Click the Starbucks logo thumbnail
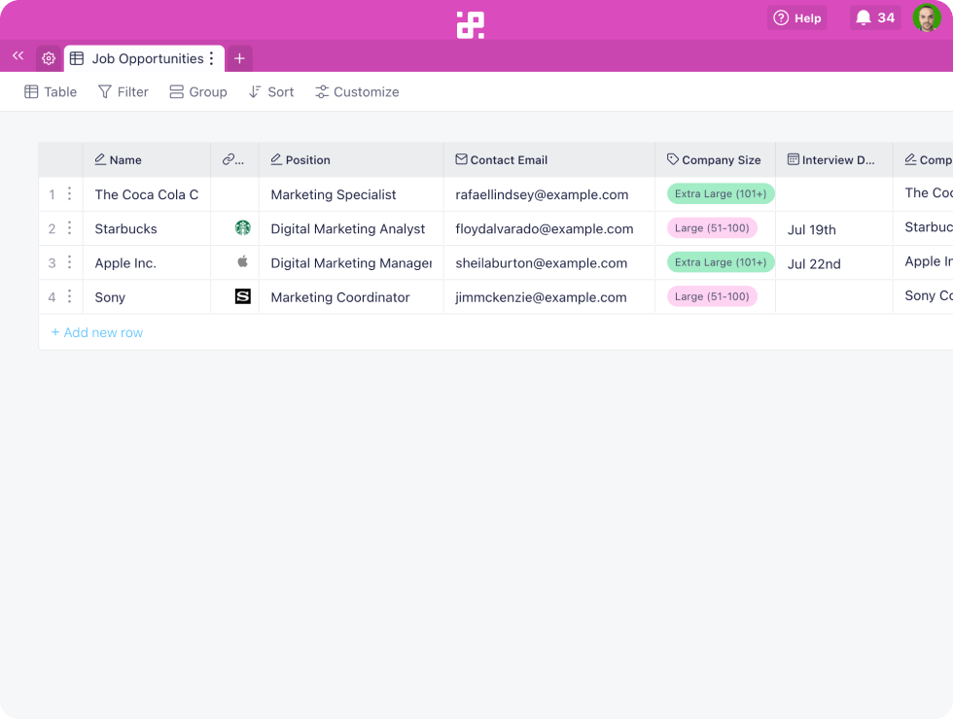The height and width of the screenshot is (719, 953). coord(242,227)
